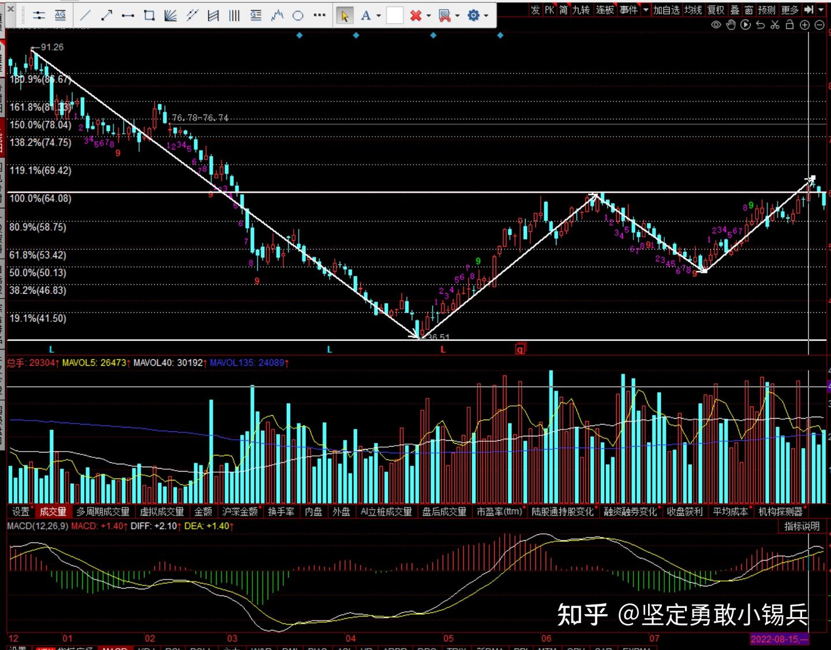
Task: Select the Gann fan drawing tool
Action: tap(171, 15)
